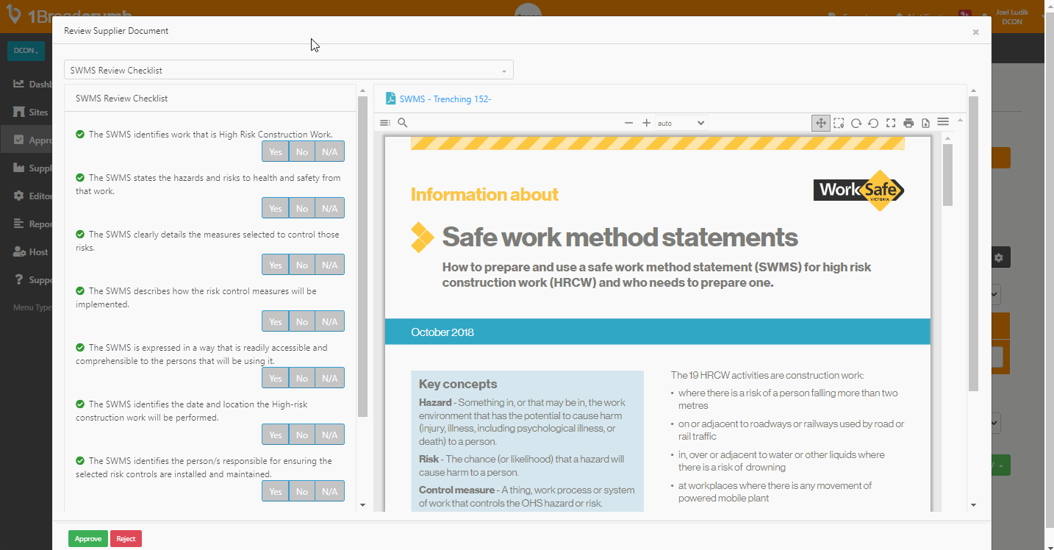
Task: Download the PDF document
Action: click(x=925, y=123)
